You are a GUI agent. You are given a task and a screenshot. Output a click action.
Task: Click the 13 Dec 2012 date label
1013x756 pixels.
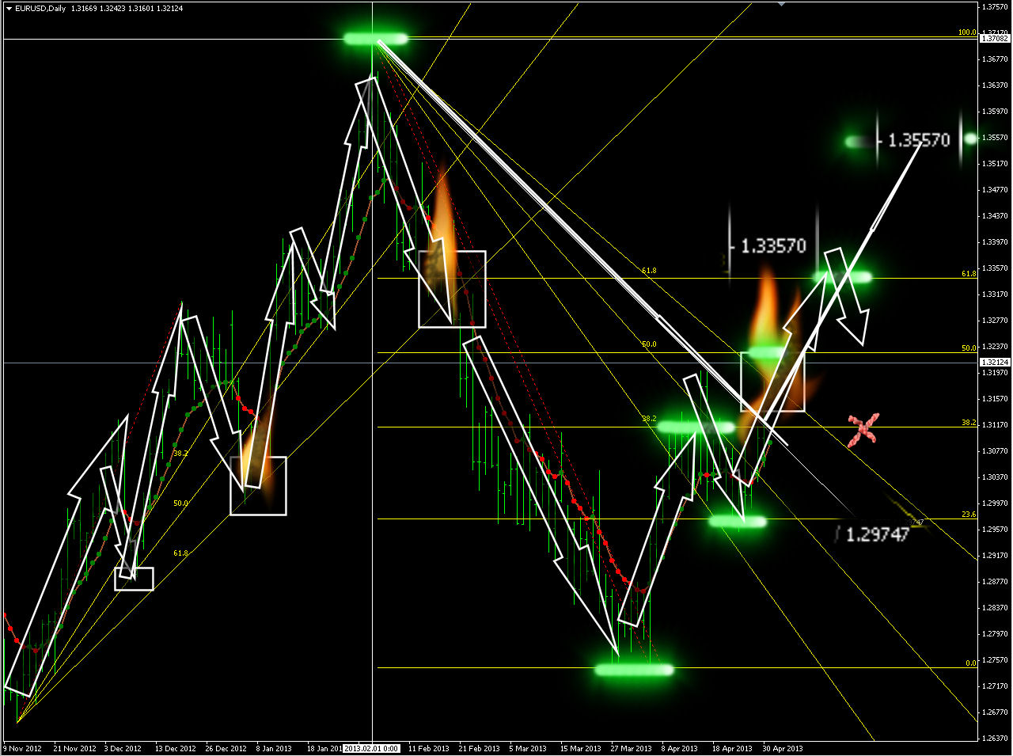click(176, 748)
